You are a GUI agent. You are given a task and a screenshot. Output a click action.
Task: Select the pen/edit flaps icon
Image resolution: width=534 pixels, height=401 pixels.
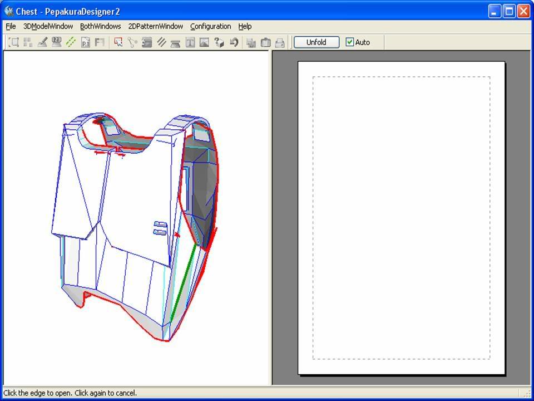click(42, 42)
